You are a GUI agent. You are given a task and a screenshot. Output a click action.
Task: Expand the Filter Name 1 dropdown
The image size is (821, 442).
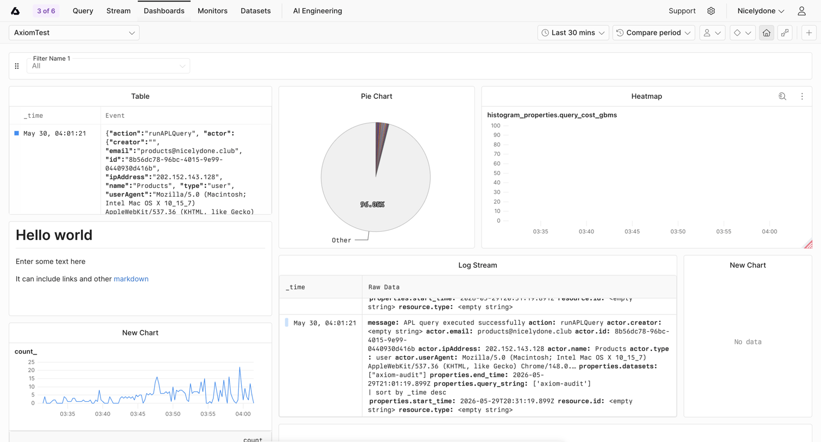[x=108, y=66]
